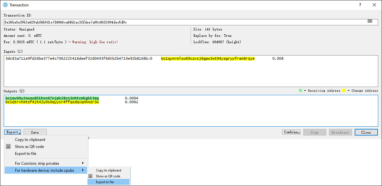
Task: Click the QR icon next to Show as QR code
Action: (x=8, y=147)
